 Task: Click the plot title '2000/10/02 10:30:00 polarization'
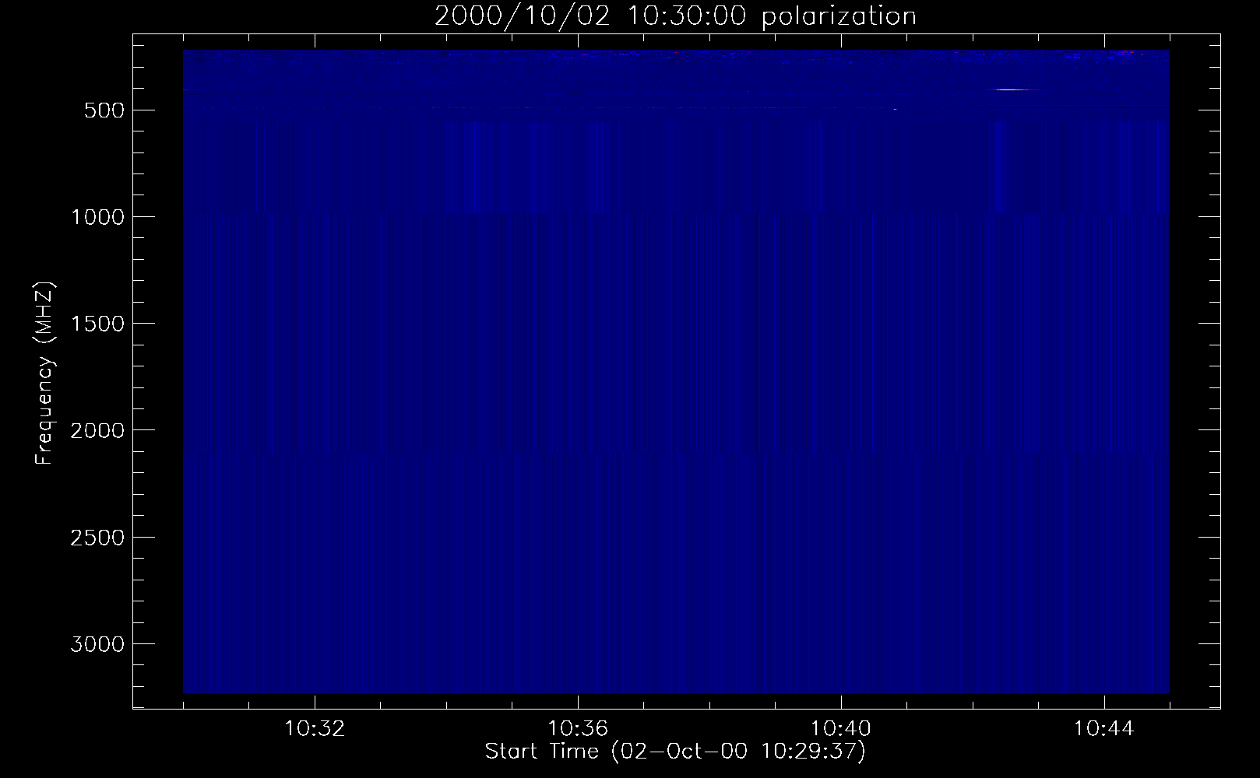pos(675,16)
